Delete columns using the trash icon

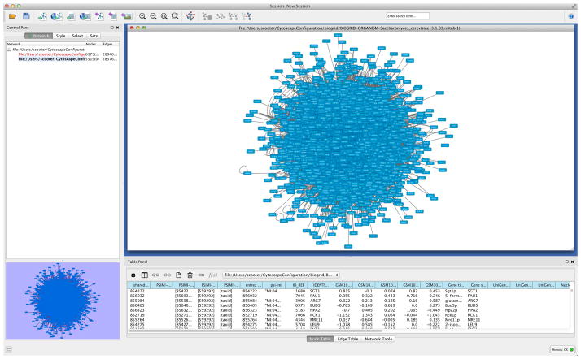[x=190, y=275]
